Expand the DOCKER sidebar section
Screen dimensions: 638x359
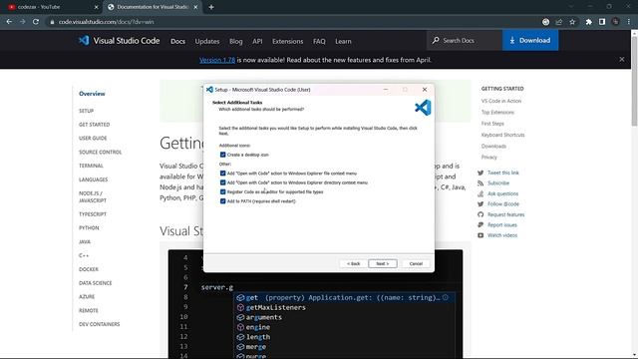tap(89, 269)
